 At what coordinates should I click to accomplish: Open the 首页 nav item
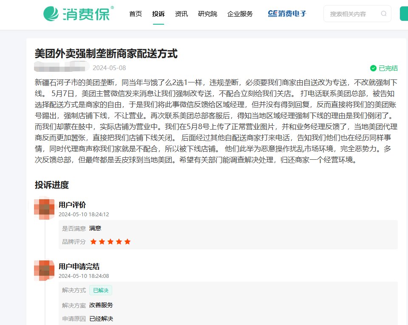136,14
